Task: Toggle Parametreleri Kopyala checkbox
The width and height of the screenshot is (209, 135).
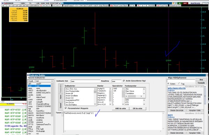Action: click(x=66, y=108)
